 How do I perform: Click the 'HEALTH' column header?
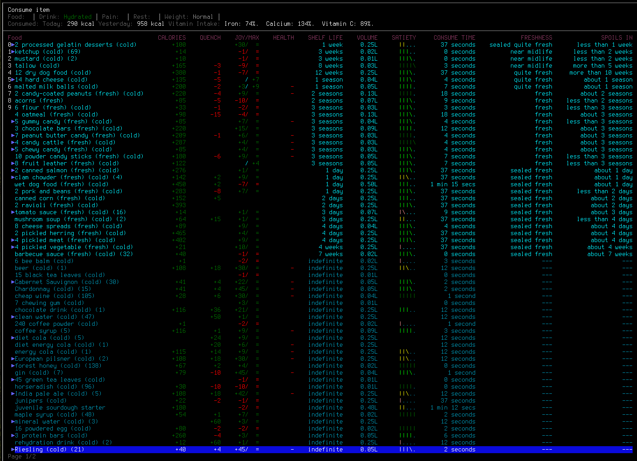[x=284, y=38]
